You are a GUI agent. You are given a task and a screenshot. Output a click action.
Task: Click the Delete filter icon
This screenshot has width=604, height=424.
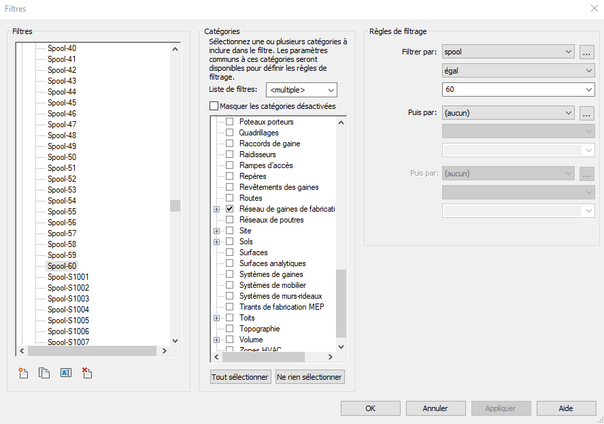click(x=87, y=373)
